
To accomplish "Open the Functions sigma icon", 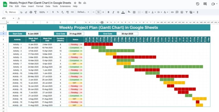I will coord(198,12).
